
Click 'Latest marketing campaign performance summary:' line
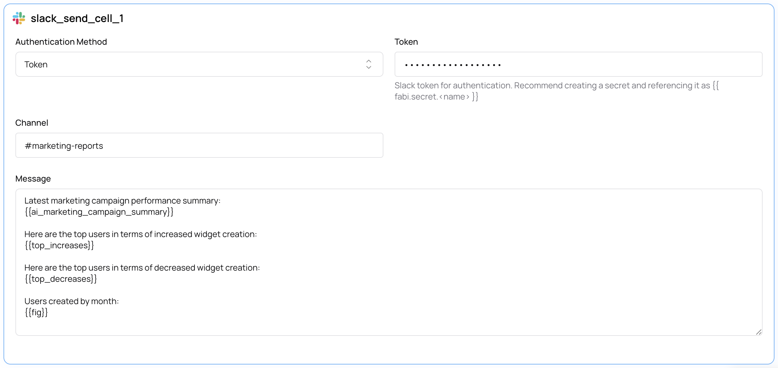pyautogui.click(x=123, y=201)
